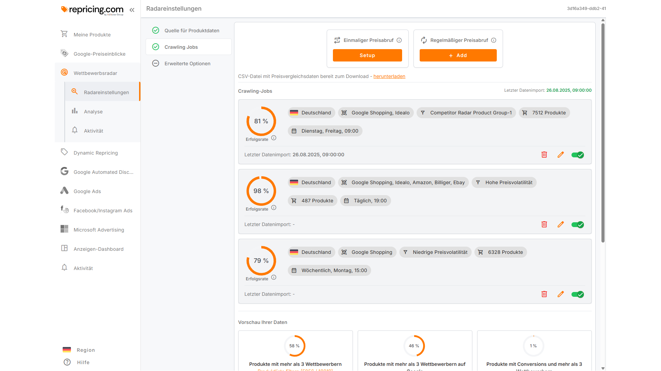This screenshot has width=661, height=371.
Task: Click the 1 % preview donut chart
Action: 534,346
